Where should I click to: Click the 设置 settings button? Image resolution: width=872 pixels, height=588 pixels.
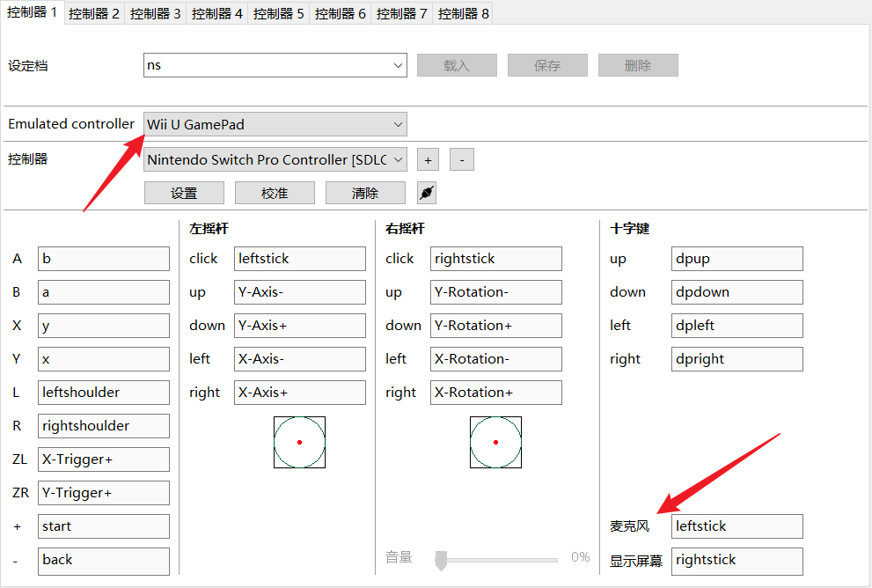pyautogui.click(x=184, y=193)
